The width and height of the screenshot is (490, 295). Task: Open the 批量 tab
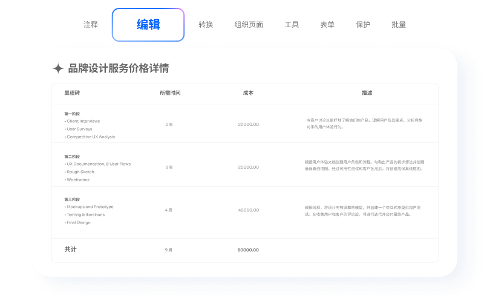click(x=399, y=25)
